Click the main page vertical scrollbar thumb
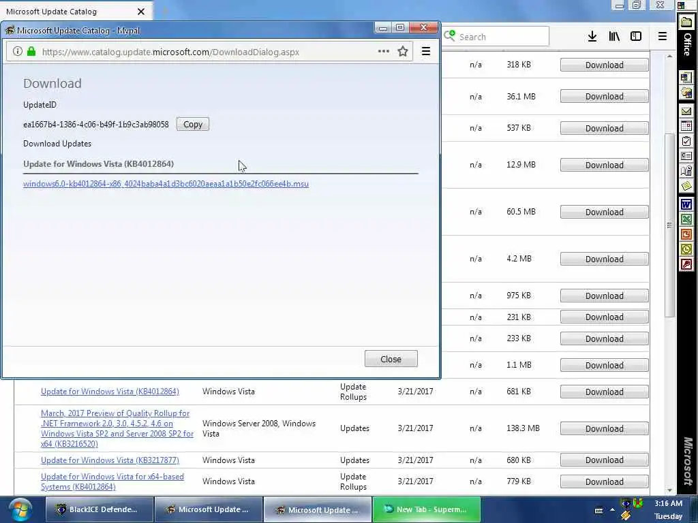This screenshot has width=698, height=523. pyautogui.click(x=669, y=225)
